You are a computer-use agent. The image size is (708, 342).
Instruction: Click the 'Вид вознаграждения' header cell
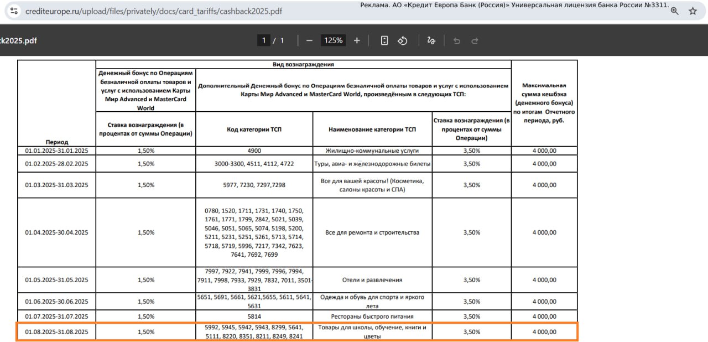[x=303, y=64]
